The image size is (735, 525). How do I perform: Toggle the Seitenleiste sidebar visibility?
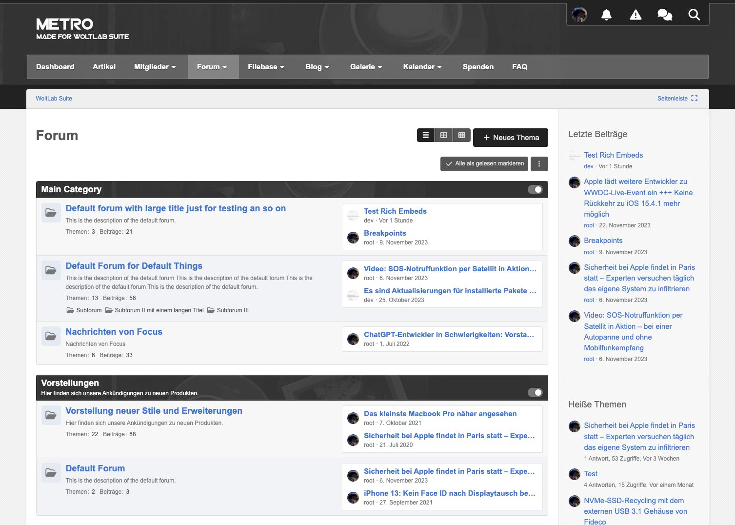pyautogui.click(x=677, y=99)
